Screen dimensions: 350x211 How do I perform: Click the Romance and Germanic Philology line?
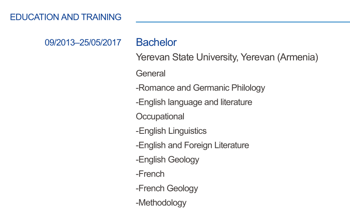[201, 88]
